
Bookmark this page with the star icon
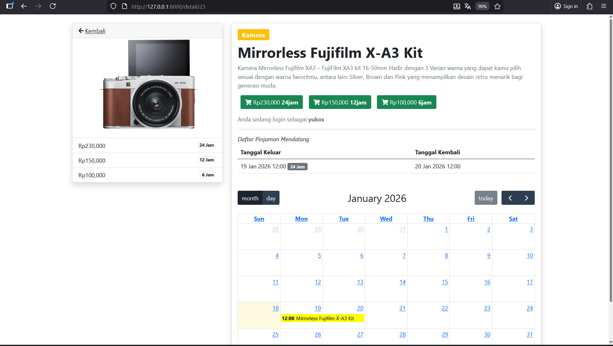pyautogui.click(x=497, y=6)
